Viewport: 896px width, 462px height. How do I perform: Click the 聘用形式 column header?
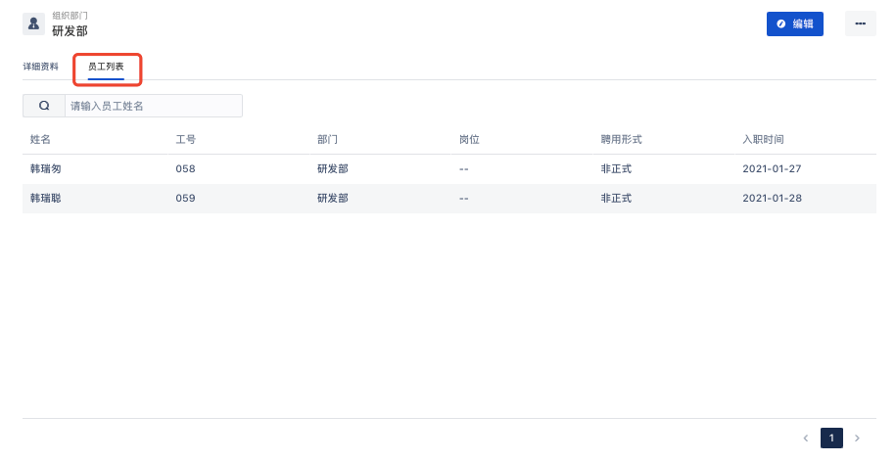pyautogui.click(x=621, y=139)
